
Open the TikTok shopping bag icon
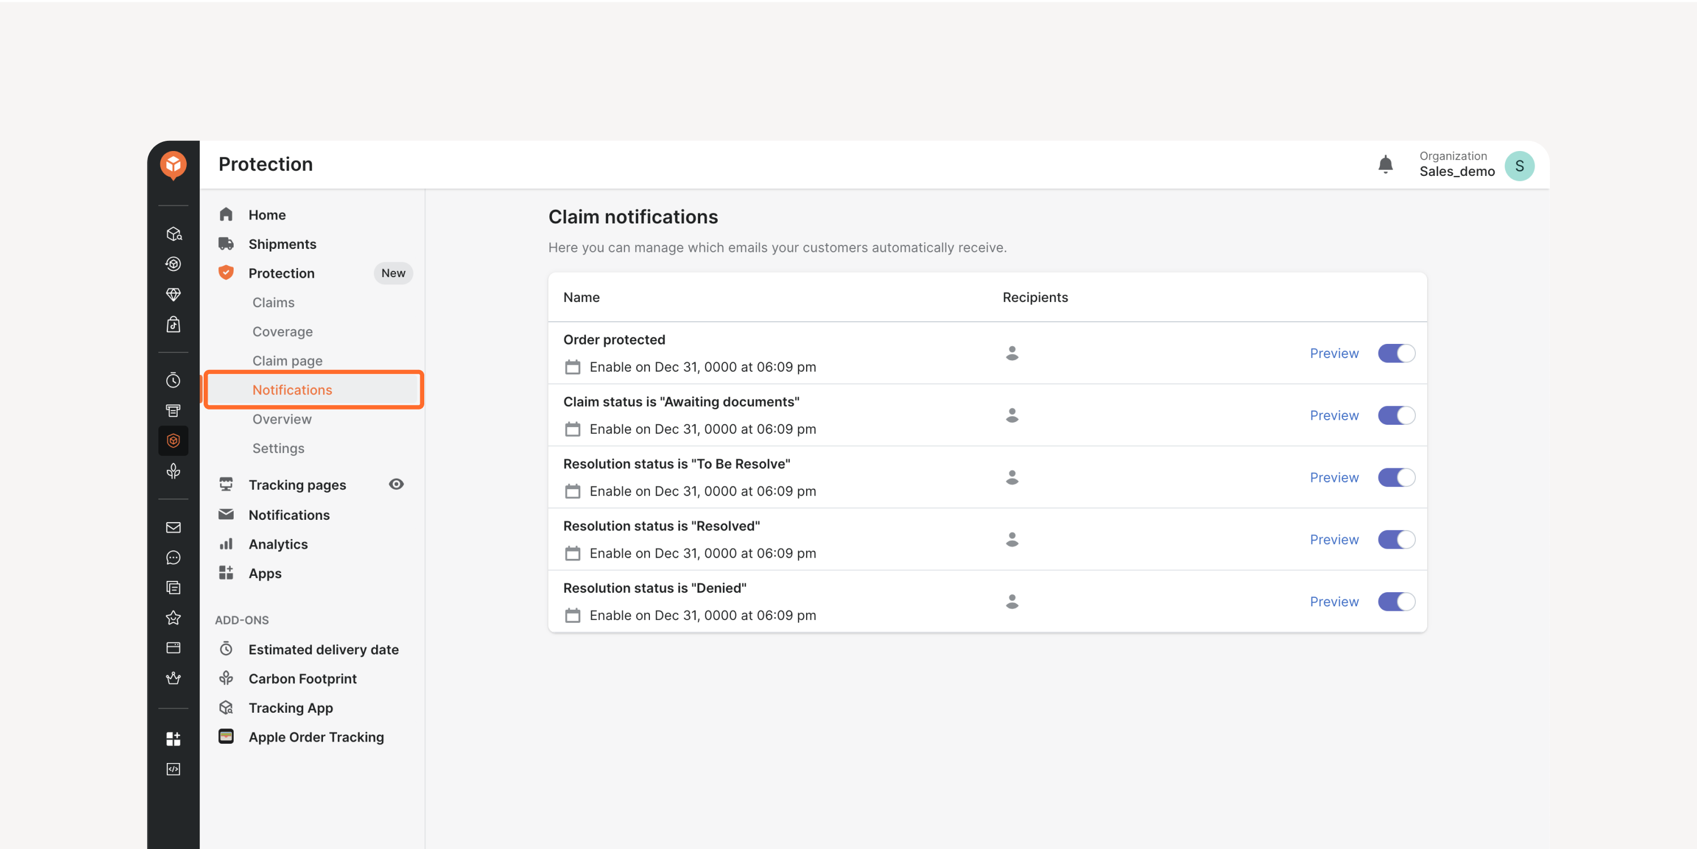click(173, 324)
